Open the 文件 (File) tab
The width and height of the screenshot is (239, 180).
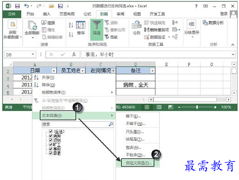click(x=12, y=14)
